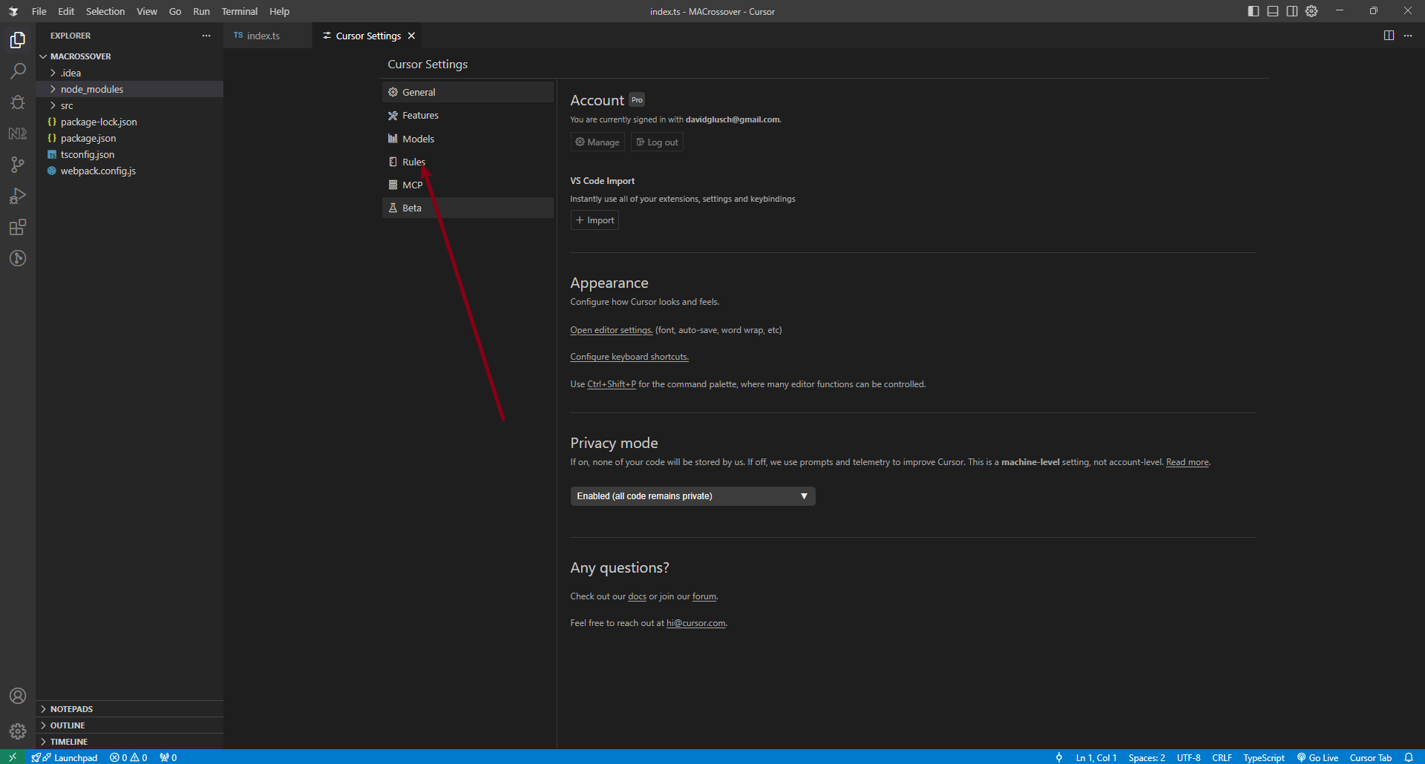Switch to the index.ts tab
1425x764 pixels.
263,36
